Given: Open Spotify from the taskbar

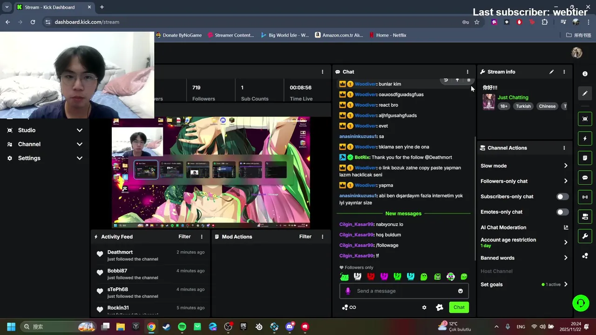Looking at the screenshot, I should [x=182, y=327].
